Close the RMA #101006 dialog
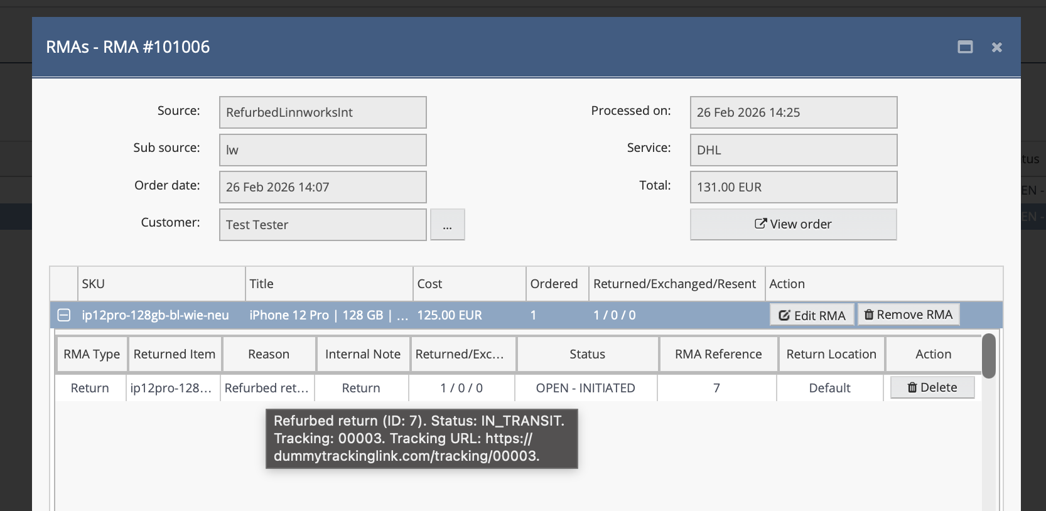 (997, 47)
